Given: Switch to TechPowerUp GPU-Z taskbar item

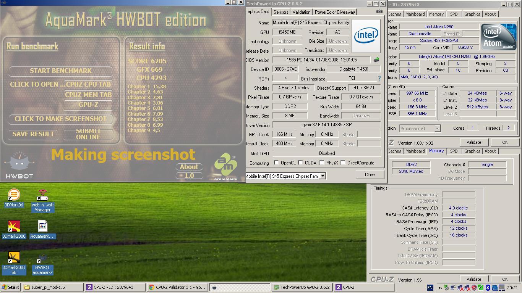Looking at the screenshot, I should 302,287.
